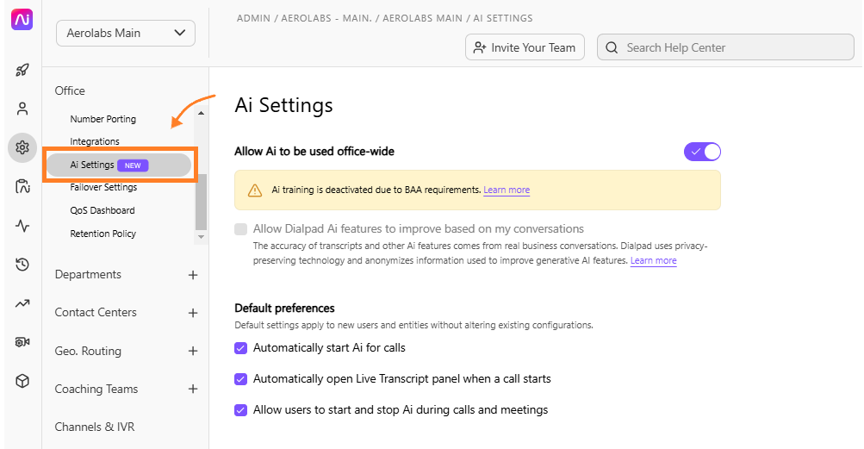Click the magnifier icon in search box
Screen dimensions: 864x449
612,48
